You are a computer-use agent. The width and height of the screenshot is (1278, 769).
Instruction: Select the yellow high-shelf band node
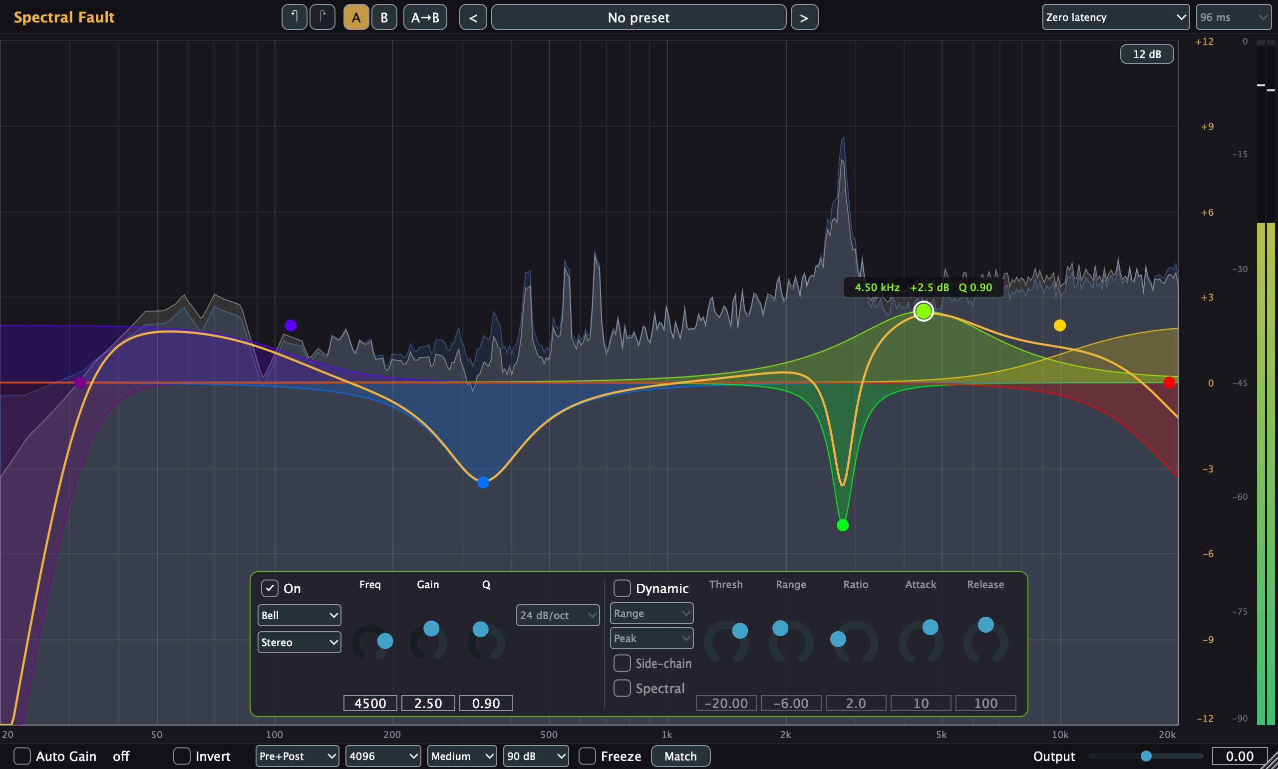pos(1059,326)
